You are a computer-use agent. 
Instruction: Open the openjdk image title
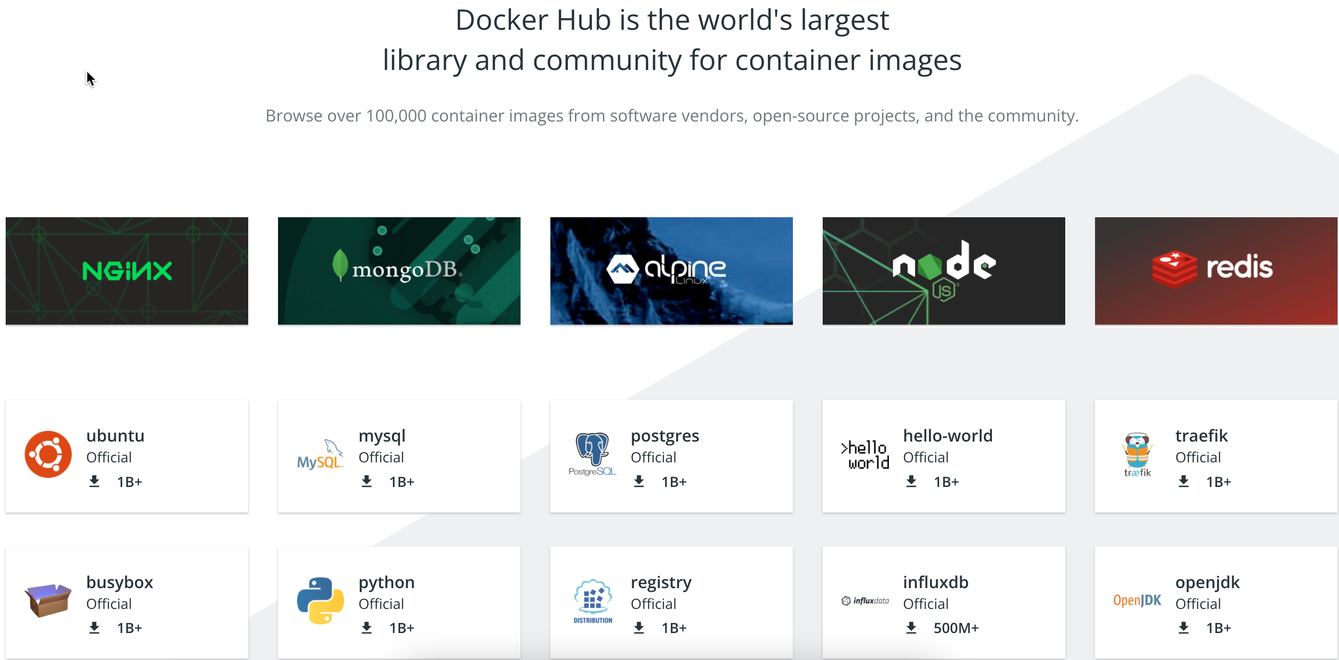coord(1208,582)
